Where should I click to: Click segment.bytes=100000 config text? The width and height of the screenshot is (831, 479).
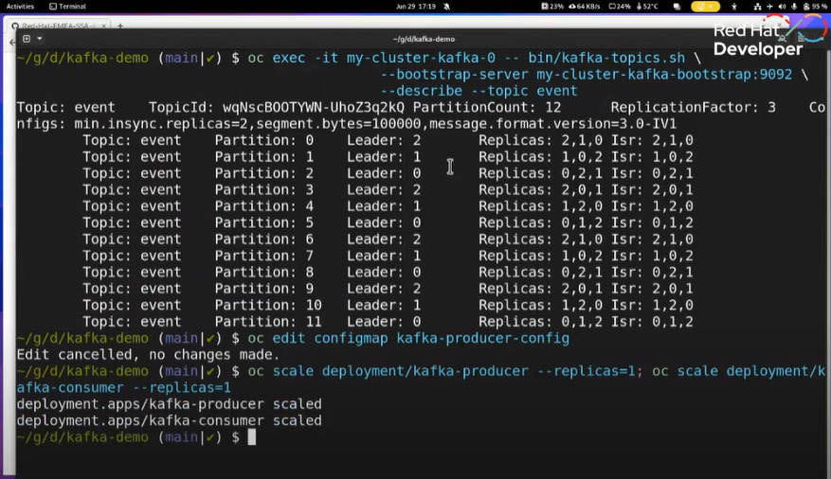338,124
